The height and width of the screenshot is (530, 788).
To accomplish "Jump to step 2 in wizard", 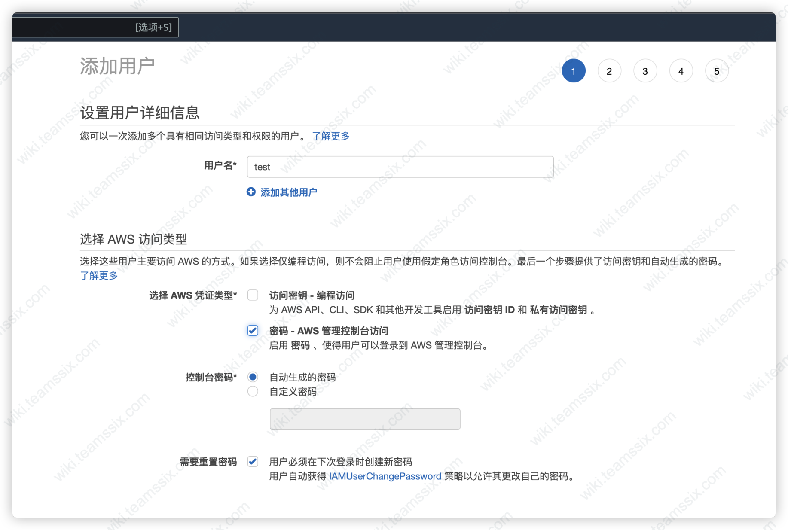I will pyautogui.click(x=609, y=71).
